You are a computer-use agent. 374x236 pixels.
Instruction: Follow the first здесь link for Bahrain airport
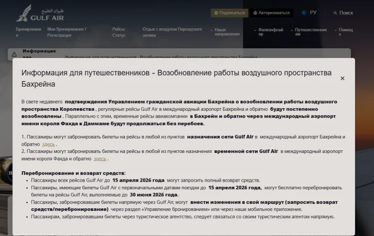point(49,144)
